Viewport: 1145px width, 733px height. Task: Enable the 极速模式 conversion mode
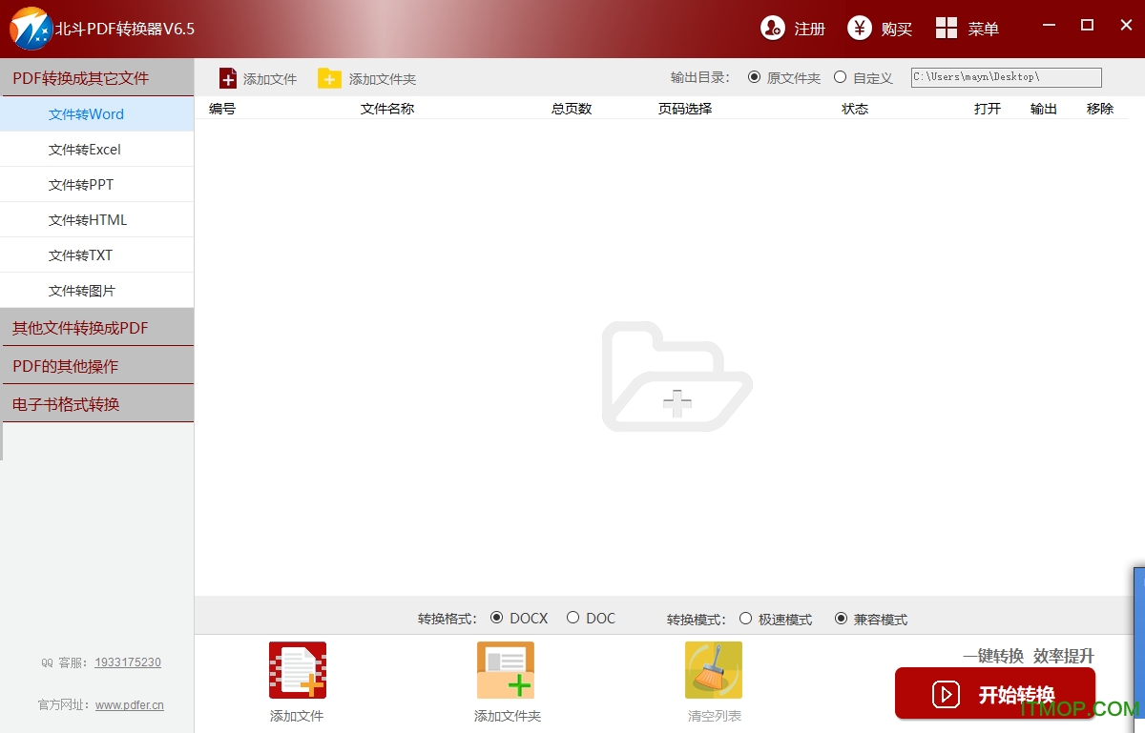pyautogui.click(x=745, y=619)
